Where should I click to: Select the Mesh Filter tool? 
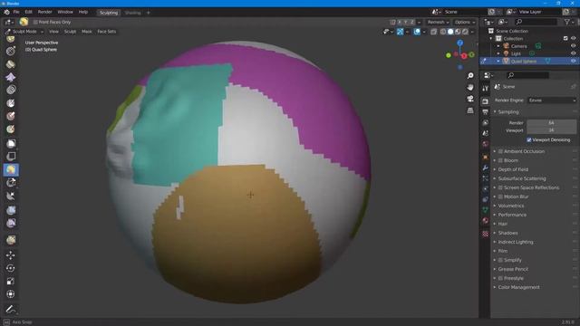coord(11,210)
